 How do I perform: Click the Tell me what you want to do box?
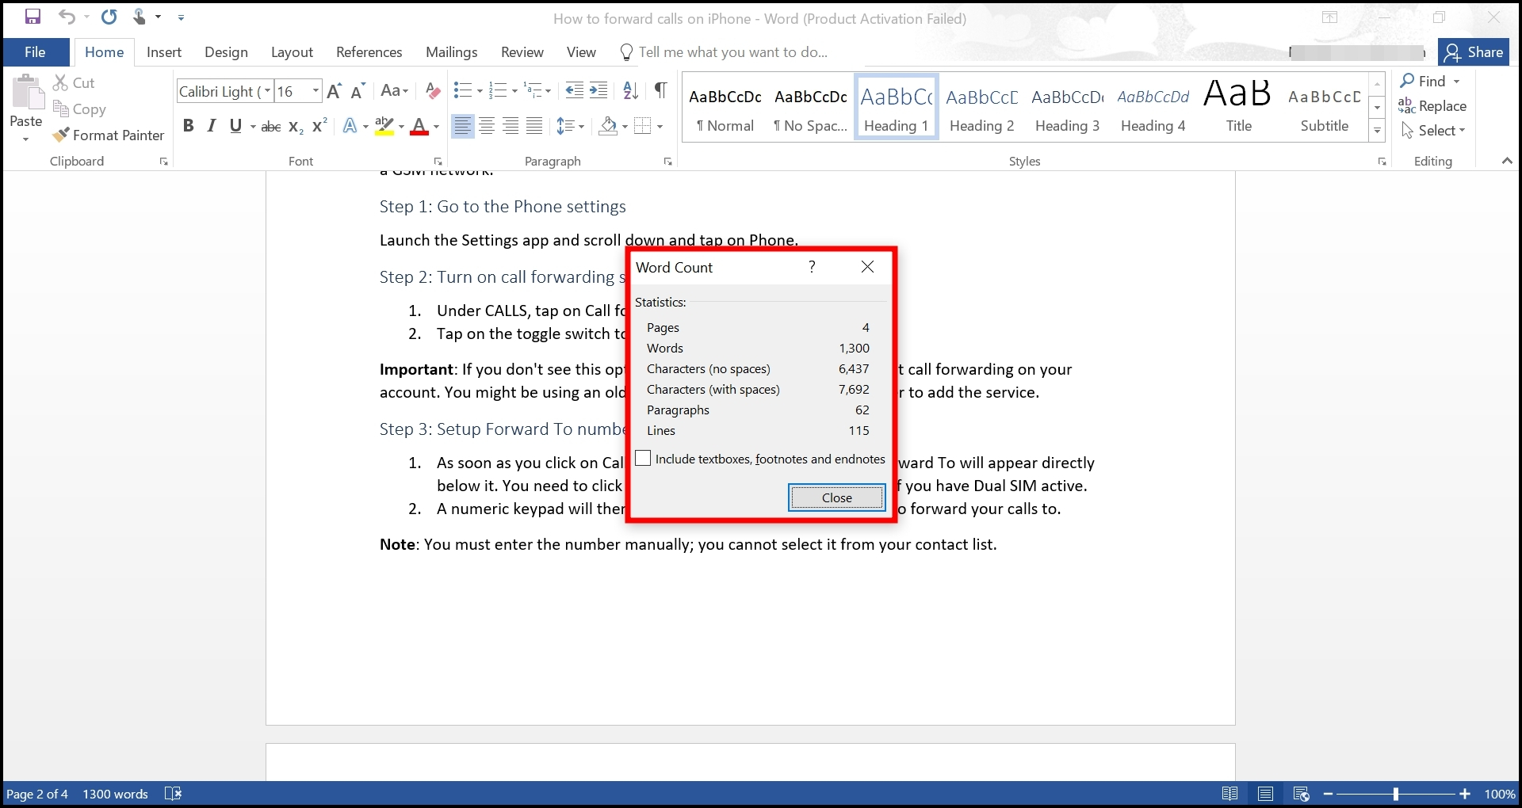733,52
